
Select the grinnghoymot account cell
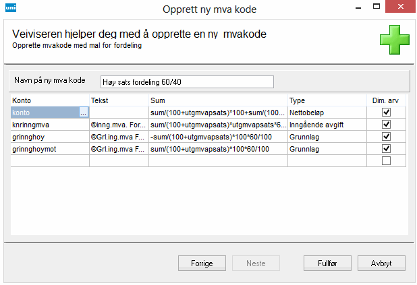coord(50,148)
